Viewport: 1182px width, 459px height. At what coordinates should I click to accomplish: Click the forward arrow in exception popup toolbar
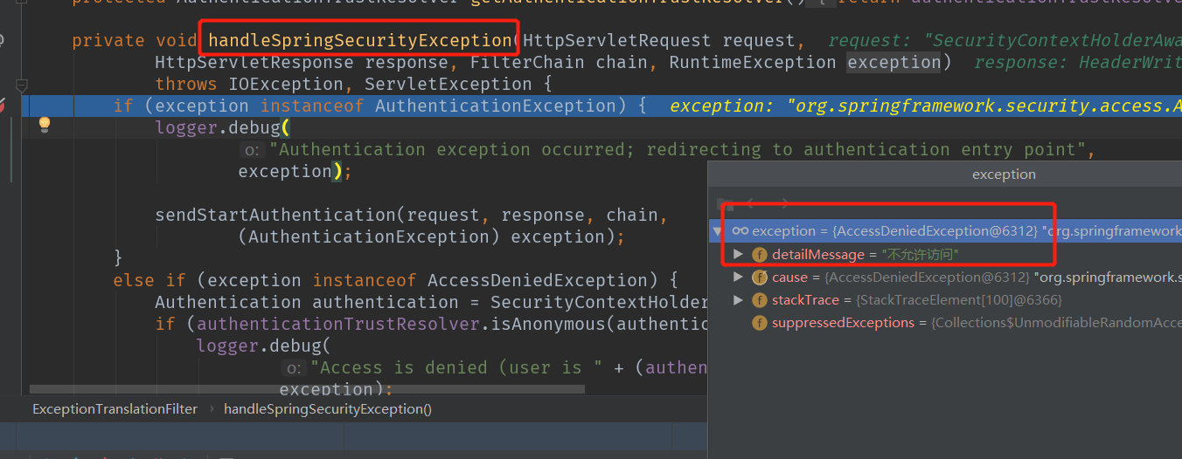[784, 203]
